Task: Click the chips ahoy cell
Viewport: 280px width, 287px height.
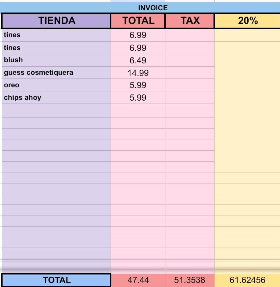Action: tap(56, 98)
